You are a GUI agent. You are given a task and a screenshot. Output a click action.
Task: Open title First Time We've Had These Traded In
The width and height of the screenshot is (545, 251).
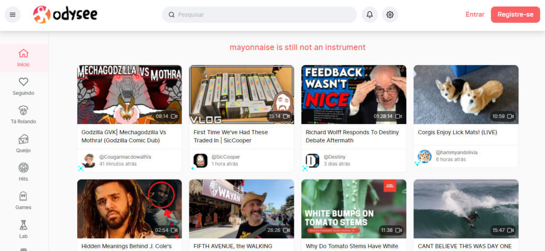point(231,136)
